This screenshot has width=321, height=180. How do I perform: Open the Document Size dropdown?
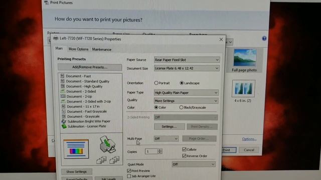click(x=187, y=68)
